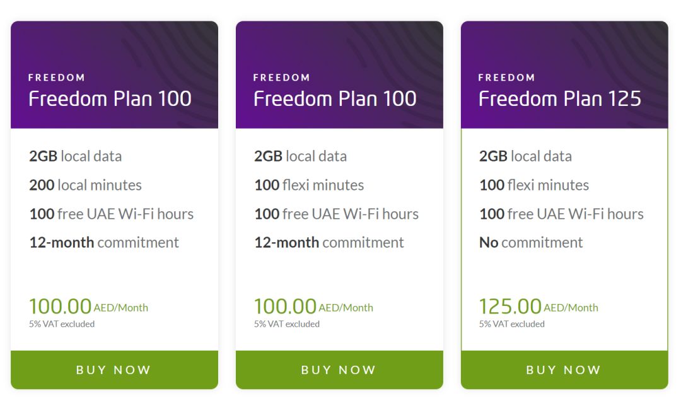Click the No commitment line on Plan 125
This screenshot has height=403, width=681.
click(530, 242)
